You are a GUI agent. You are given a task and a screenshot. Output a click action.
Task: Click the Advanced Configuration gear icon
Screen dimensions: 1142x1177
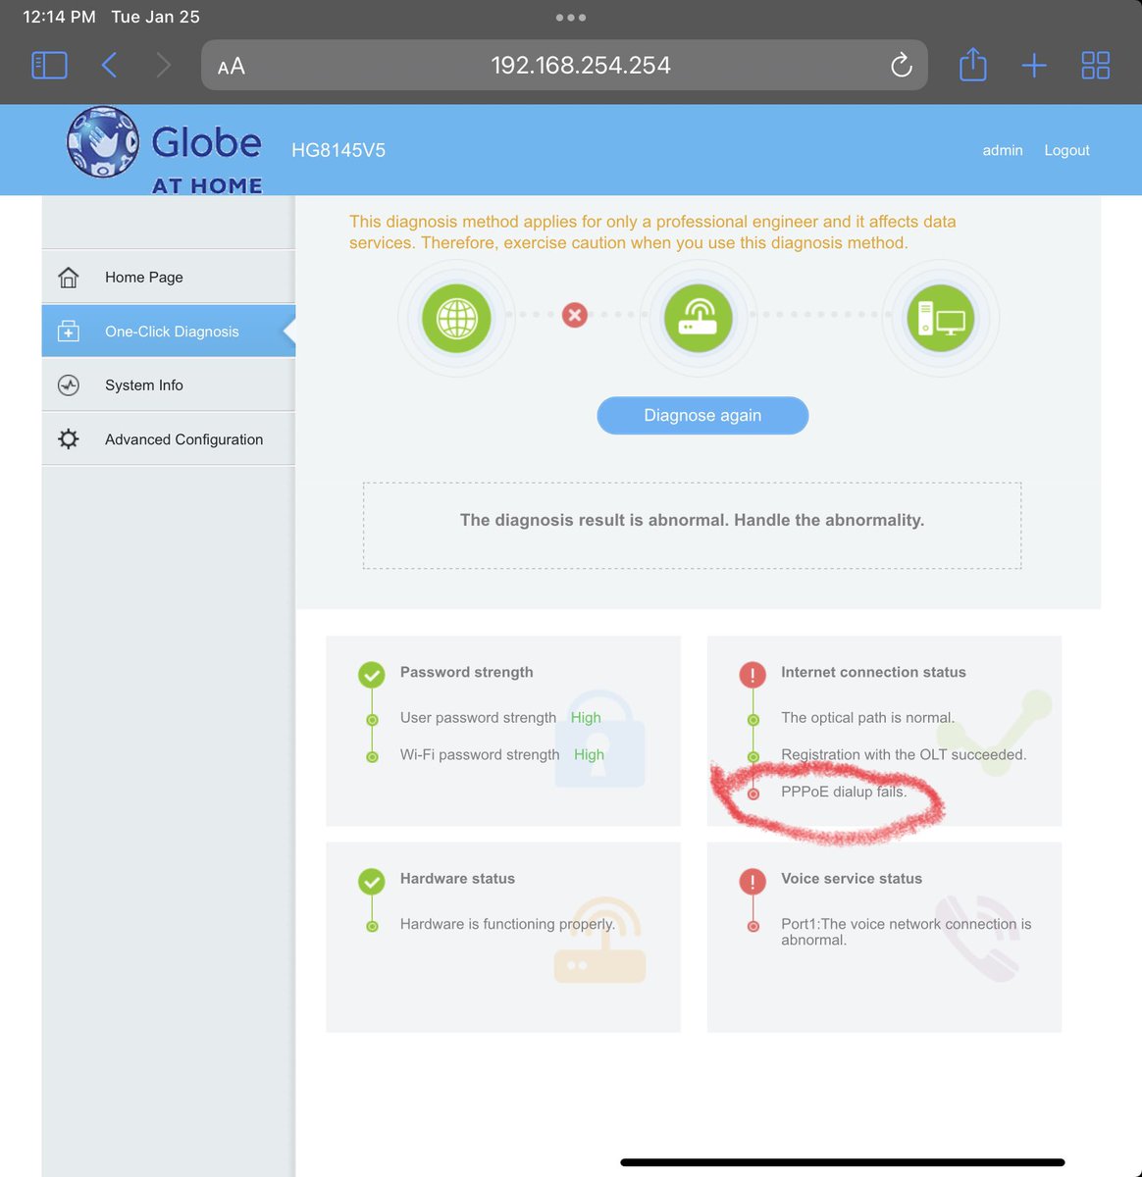[69, 439]
